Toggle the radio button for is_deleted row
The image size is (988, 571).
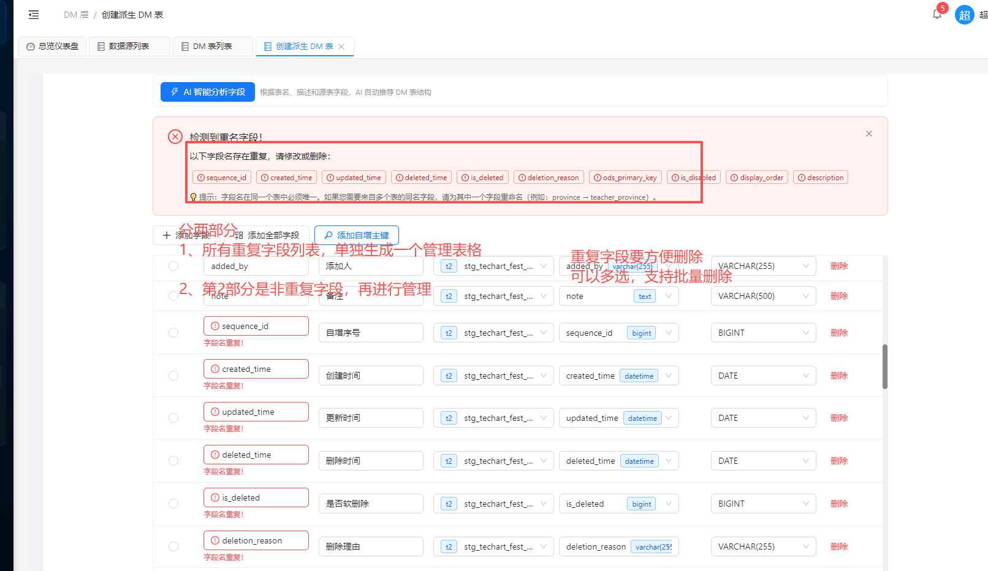pos(173,504)
